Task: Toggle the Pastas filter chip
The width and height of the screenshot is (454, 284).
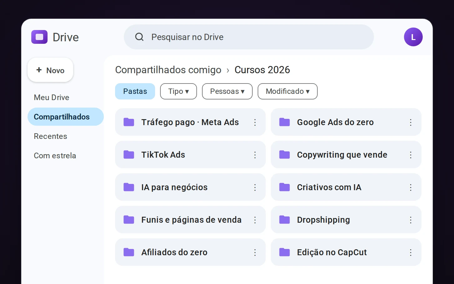Action: click(x=135, y=91)
